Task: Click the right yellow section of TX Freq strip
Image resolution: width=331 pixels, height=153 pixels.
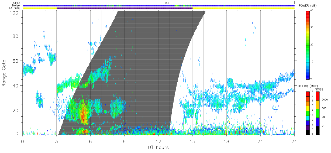Action: click(244, 8)
